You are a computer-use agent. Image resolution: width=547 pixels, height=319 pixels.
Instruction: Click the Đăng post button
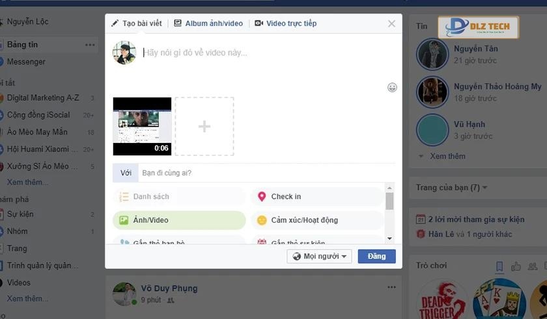pyautogui.click(x=376, y=257)
